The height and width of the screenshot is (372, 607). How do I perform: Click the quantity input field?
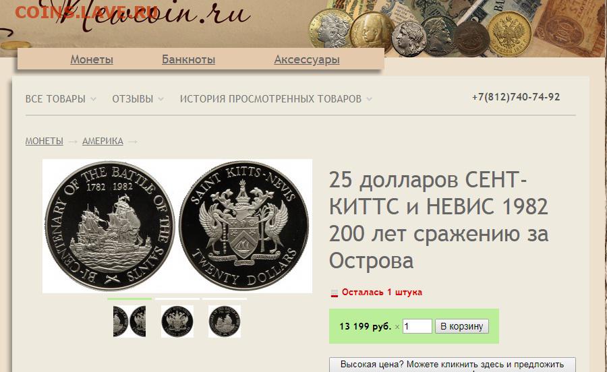tap(417, 326)
